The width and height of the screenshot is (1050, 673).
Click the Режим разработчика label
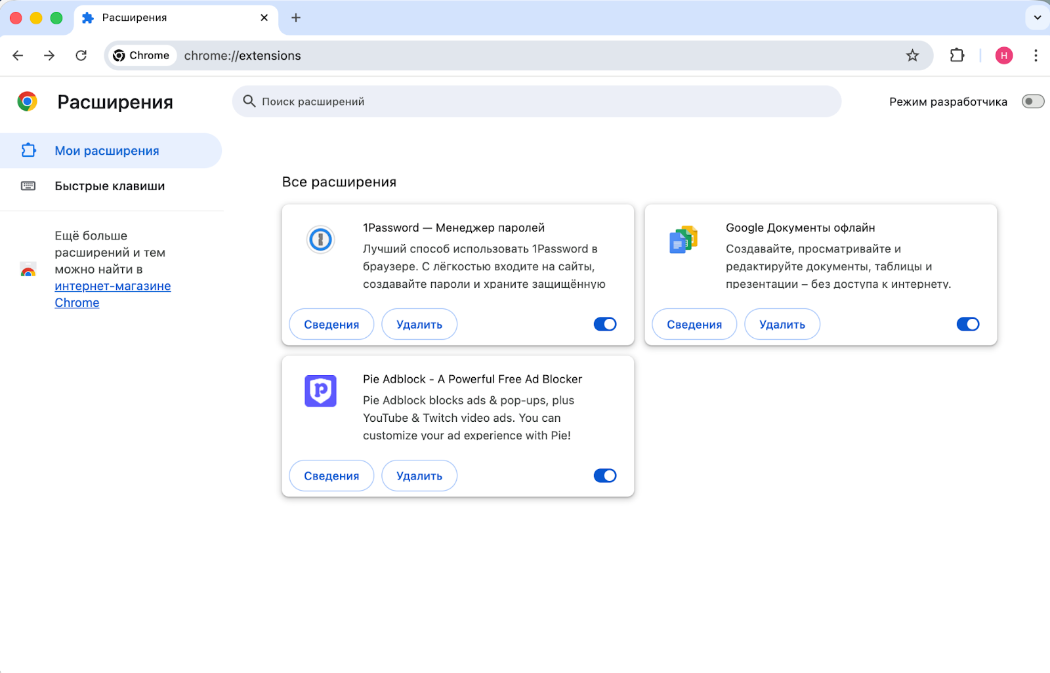click(x=948, y=102)
